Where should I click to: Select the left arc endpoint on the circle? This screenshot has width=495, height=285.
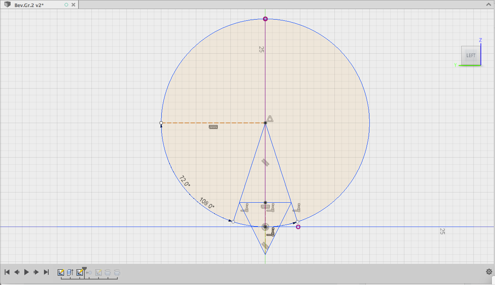point(233,222)
